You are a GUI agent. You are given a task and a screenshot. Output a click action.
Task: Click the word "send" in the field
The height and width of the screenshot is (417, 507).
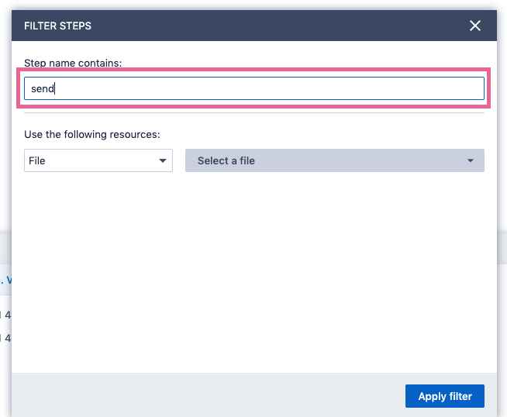pos(42,88)
